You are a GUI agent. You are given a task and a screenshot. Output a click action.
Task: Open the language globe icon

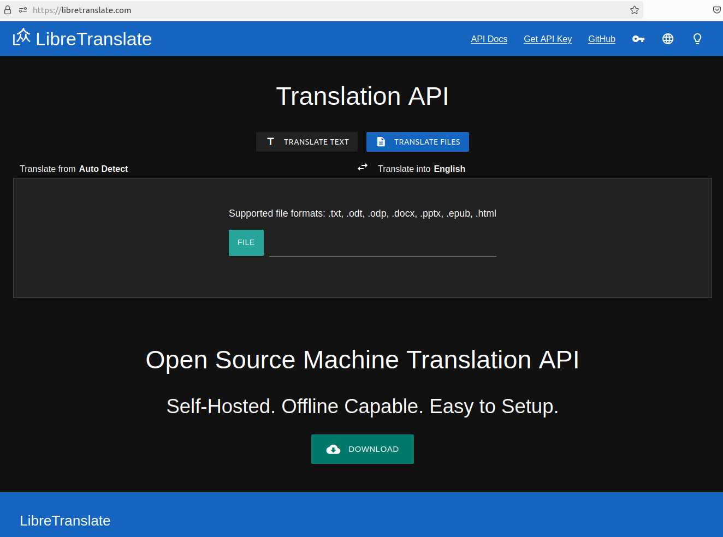pos(668,39)
